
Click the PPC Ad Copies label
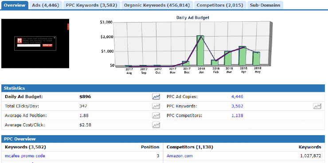point(182,97)
